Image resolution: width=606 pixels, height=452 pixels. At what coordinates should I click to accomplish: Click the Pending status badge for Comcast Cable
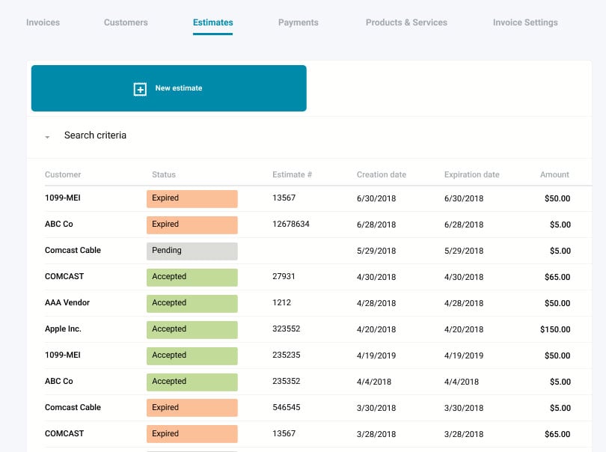point(192,251)
